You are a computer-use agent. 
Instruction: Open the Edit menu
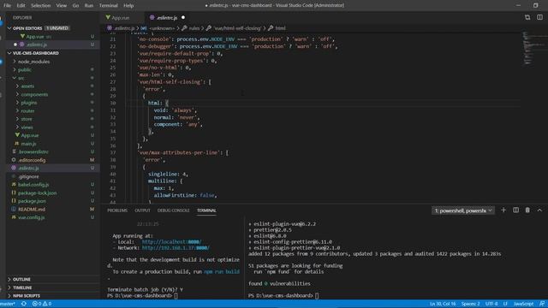(21, 6)
